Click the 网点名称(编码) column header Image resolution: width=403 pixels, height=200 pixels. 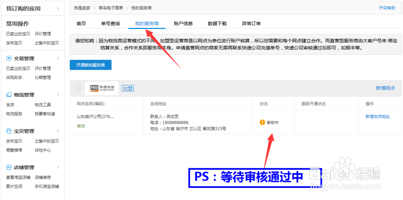[90, 104]
